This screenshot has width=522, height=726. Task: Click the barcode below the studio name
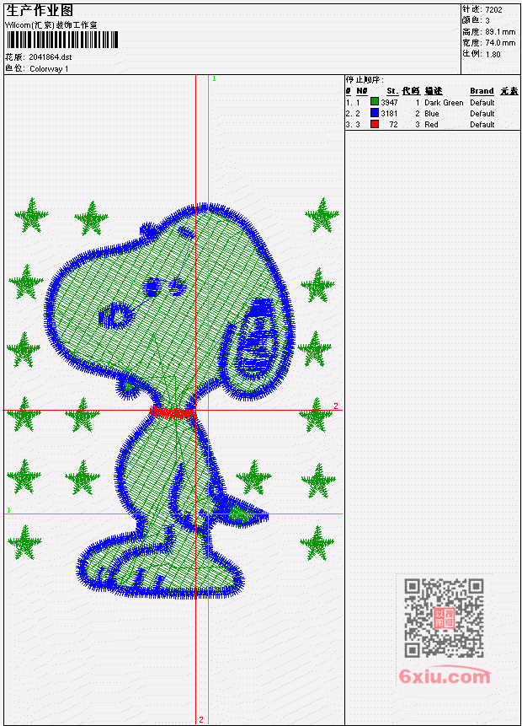pos(62,40)
